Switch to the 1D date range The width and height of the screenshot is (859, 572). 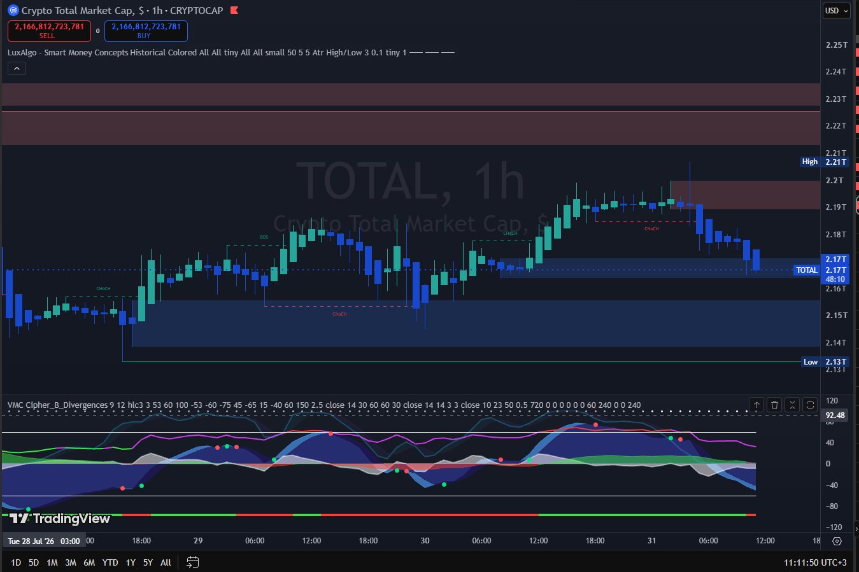pos(16,562)
